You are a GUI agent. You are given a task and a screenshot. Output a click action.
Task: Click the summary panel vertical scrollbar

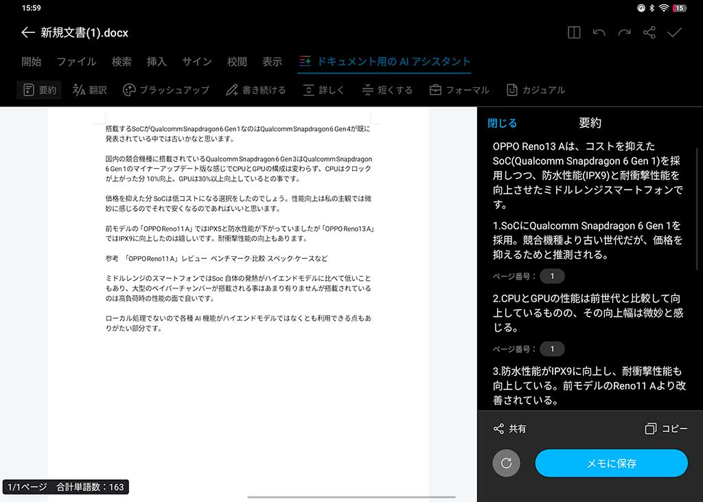(x=697, y=209)
